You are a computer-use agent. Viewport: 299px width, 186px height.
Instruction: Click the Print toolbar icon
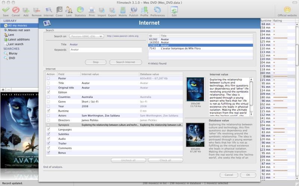[x=92, y=10]
